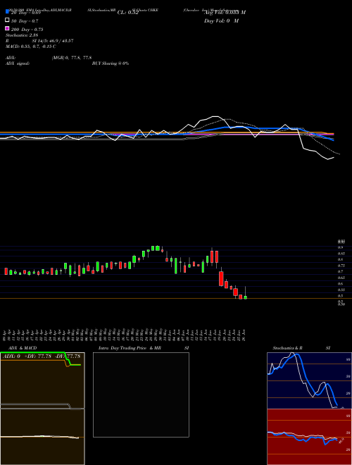Click the 'CL: 0.52' closing price text

128,13
